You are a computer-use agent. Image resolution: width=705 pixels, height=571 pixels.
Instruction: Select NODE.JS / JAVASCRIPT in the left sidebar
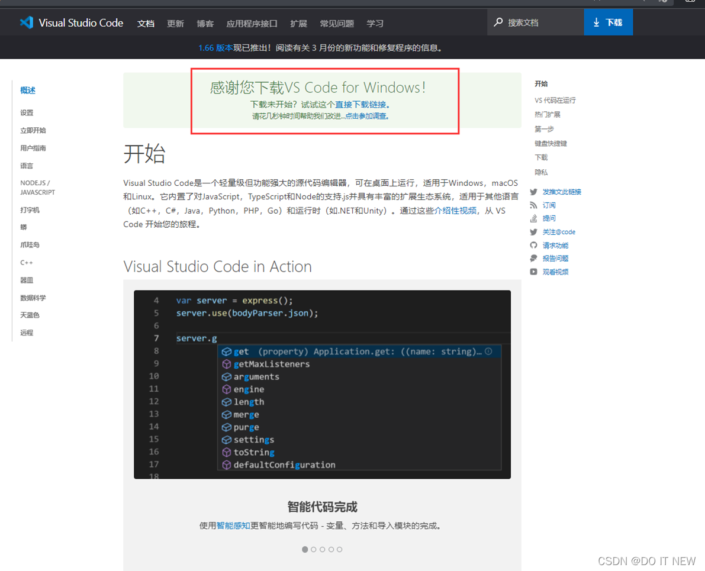(37, 188)
